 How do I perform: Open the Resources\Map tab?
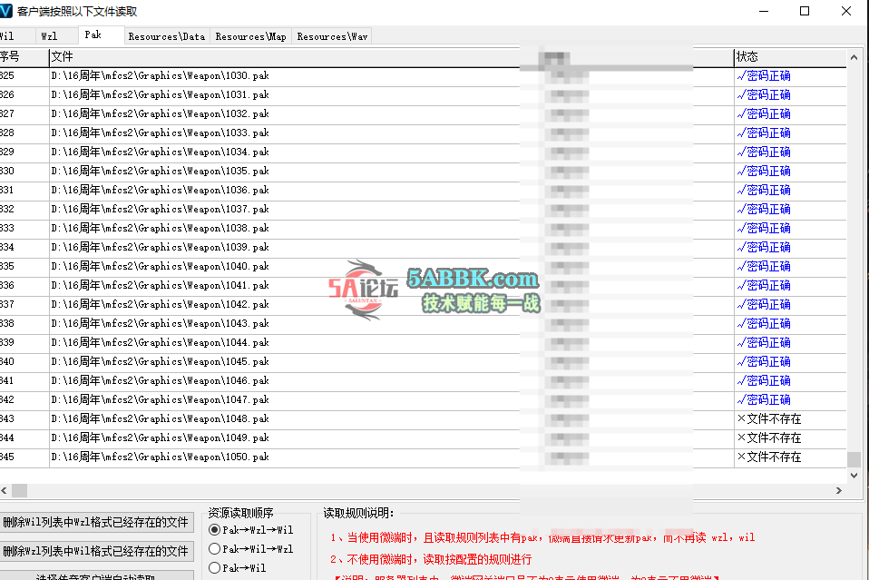pyautogui.click(x=250, y=36)
